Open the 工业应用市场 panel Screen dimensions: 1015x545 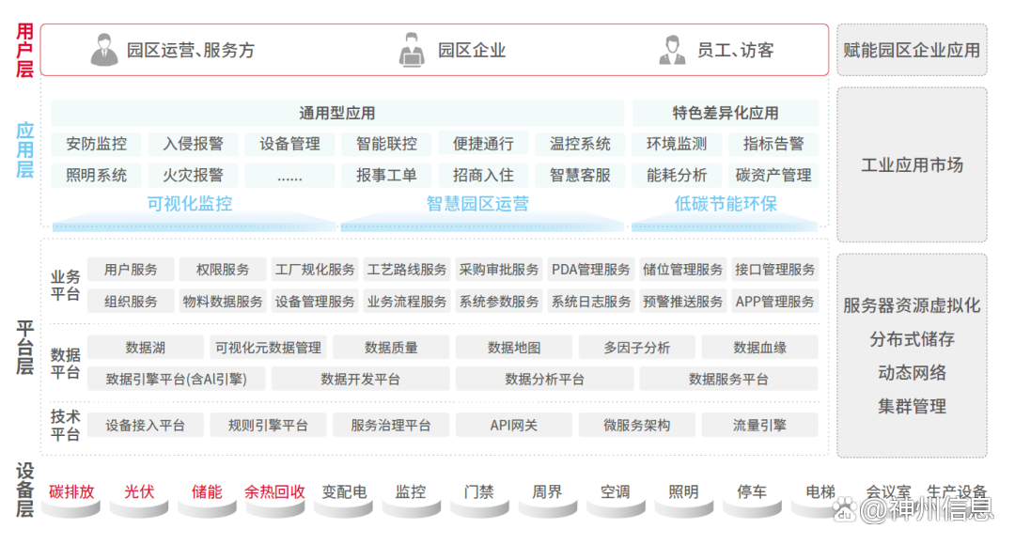(912, 165)
